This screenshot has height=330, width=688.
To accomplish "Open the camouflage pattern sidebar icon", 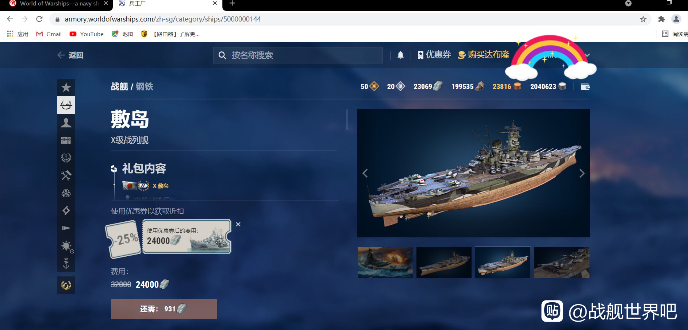I will [x=66, y=193].
